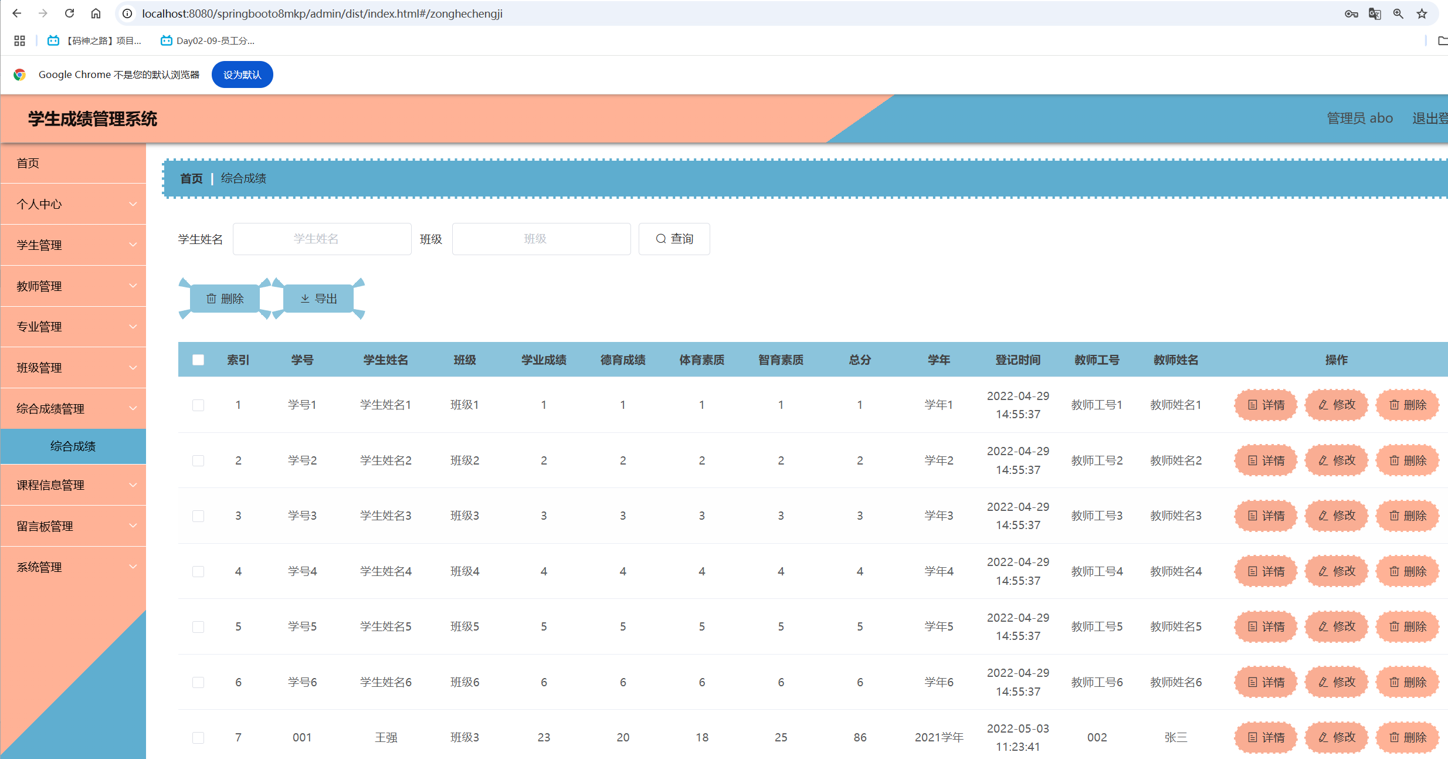Image resolution: width=1448 pixels, height=759 pixels.
Task: Click the saved passwords key icon
Action: [x=1351, y=13]
